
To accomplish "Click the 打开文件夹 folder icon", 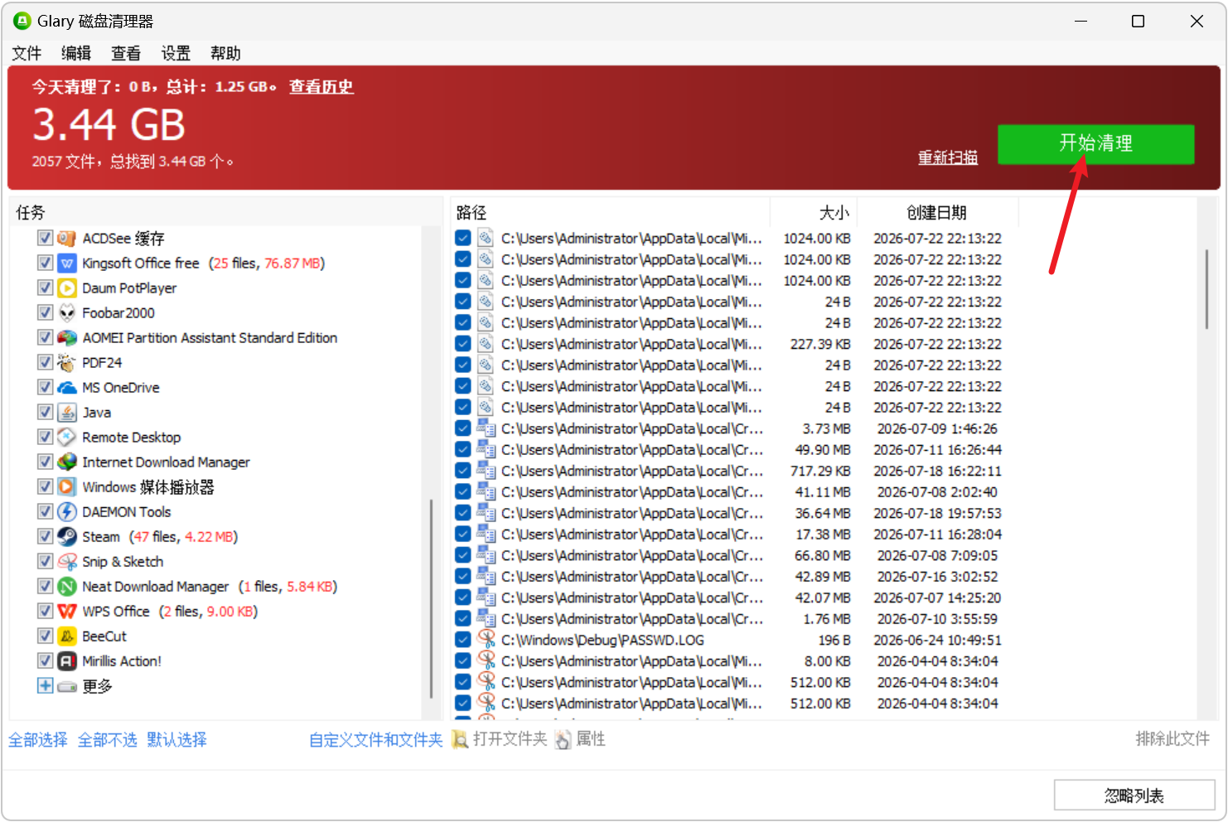I will point(460,739).
